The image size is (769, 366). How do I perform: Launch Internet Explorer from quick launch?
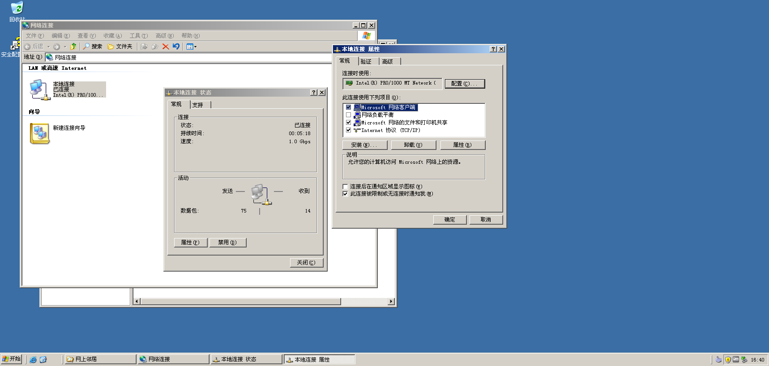(33, 359)
